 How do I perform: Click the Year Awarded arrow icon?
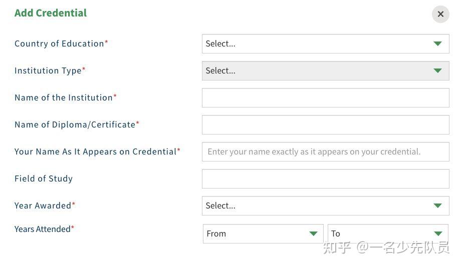[437, 206]
